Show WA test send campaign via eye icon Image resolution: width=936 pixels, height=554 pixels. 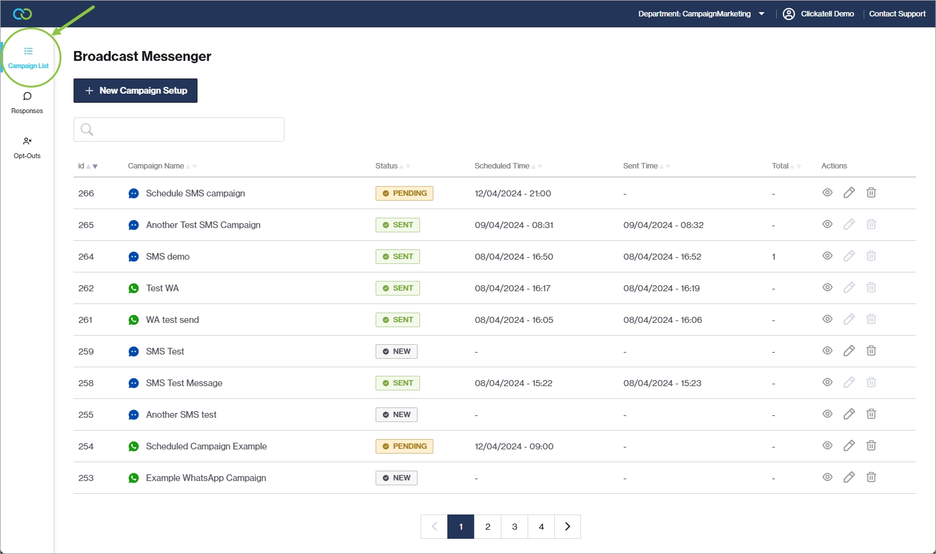[827, 319]
